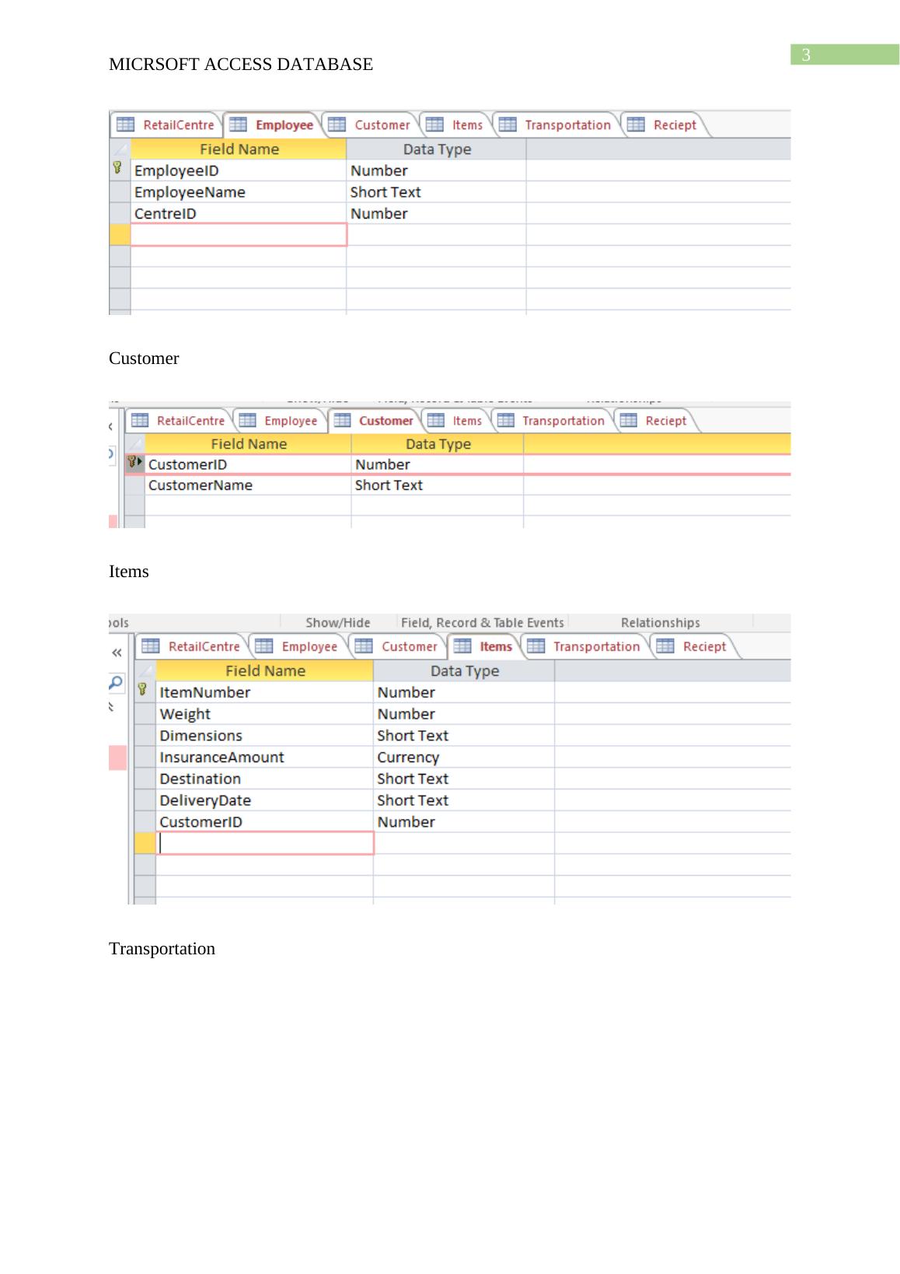
Task: Open Employee tab in the bottom screenshot
Action: (309, 646)
